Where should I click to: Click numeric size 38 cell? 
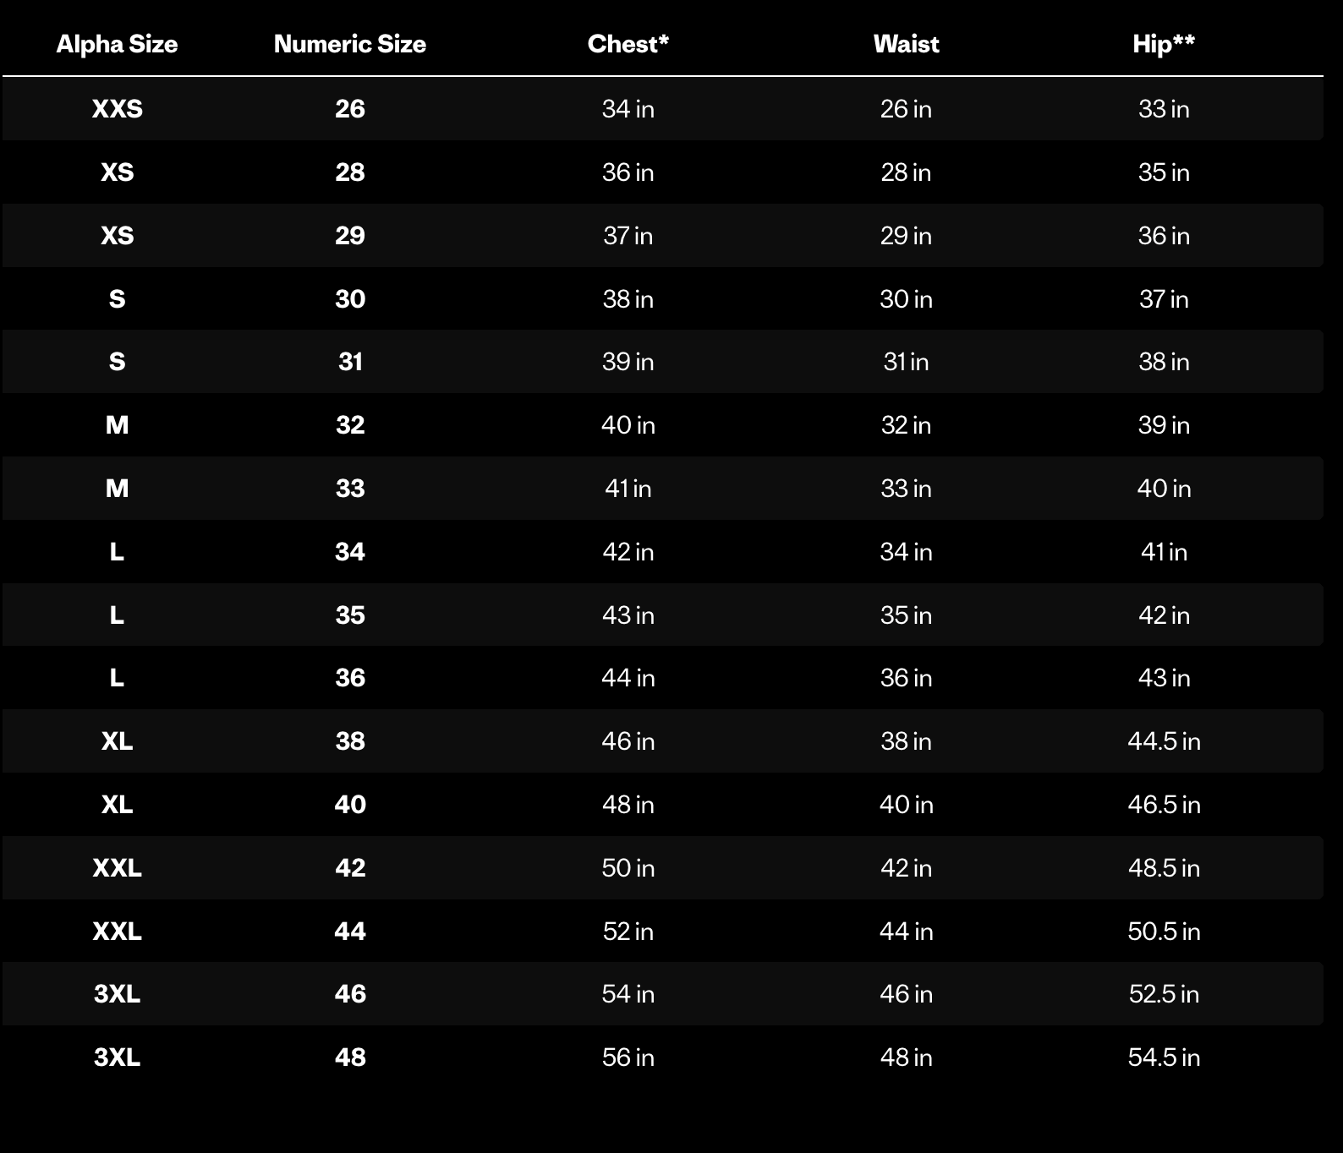point(349,741)
